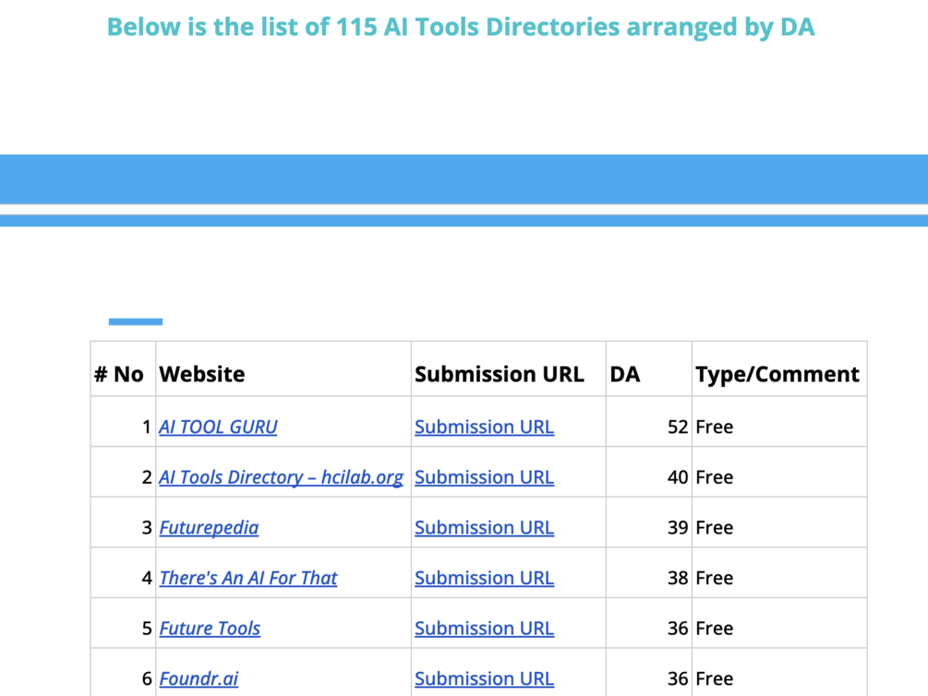Viewport: 928px width, 696px height.
Task: Select DA value 52 in AI TOOL GURU row
Action: 678,426
